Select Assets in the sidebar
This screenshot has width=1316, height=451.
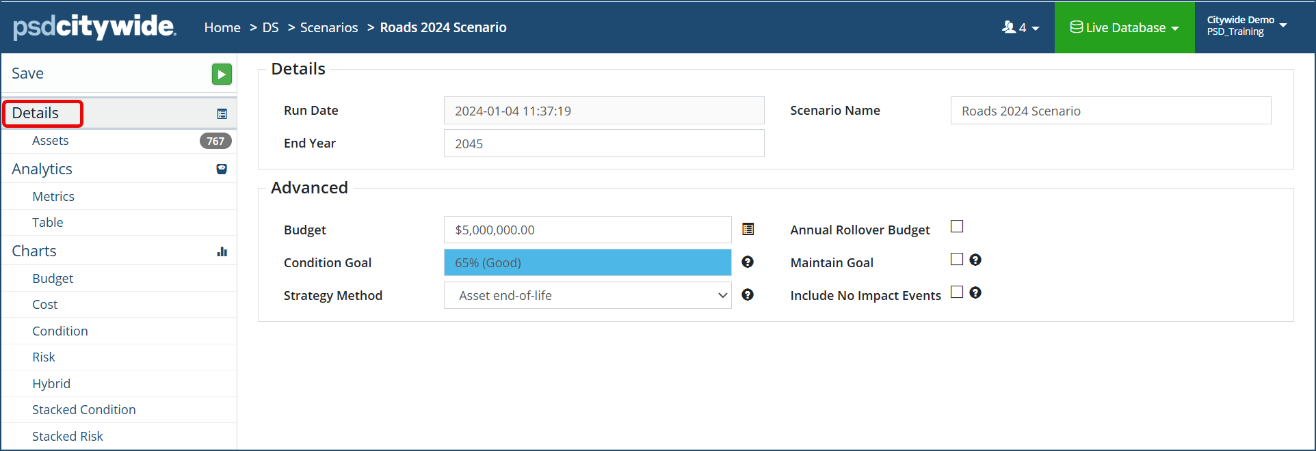pyautogui.click(x=51, y=141)
